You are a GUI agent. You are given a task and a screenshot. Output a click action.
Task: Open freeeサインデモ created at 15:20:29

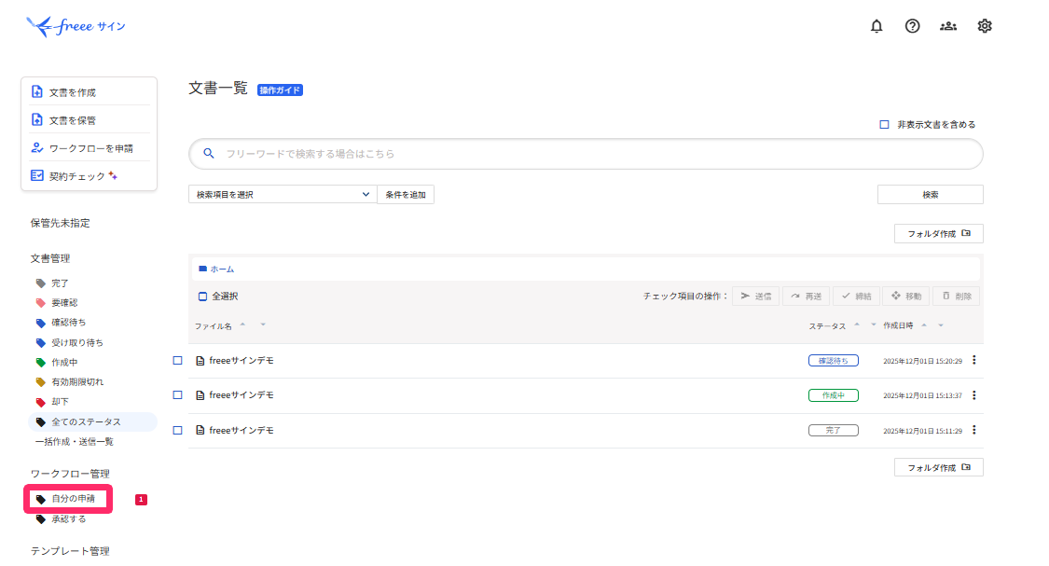(242, 361)
